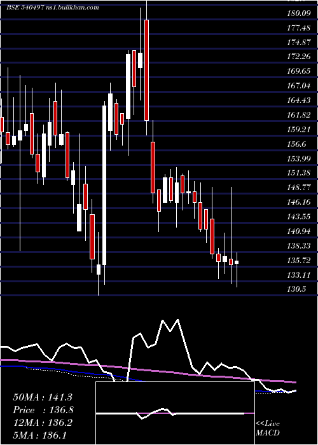Image resolution: width=318 pixels, height=445 pixels.
Task: Select the 130.5 price axis label
Action: point(297,289)
